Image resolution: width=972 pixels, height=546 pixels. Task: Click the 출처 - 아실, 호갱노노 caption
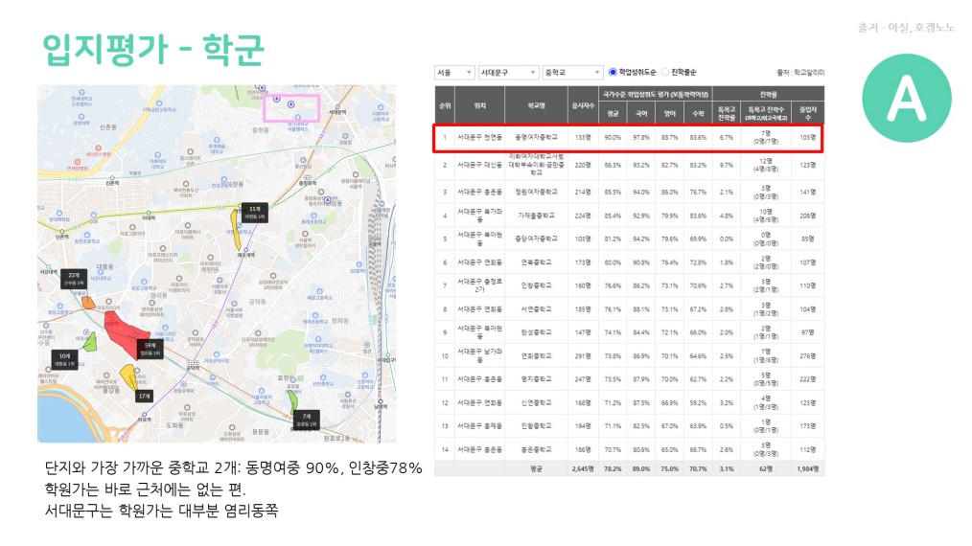[906, 27]
